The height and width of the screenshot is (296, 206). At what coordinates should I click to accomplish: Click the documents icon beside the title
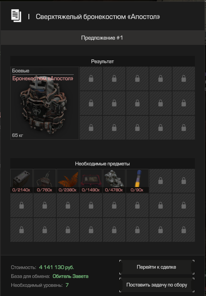16,16
